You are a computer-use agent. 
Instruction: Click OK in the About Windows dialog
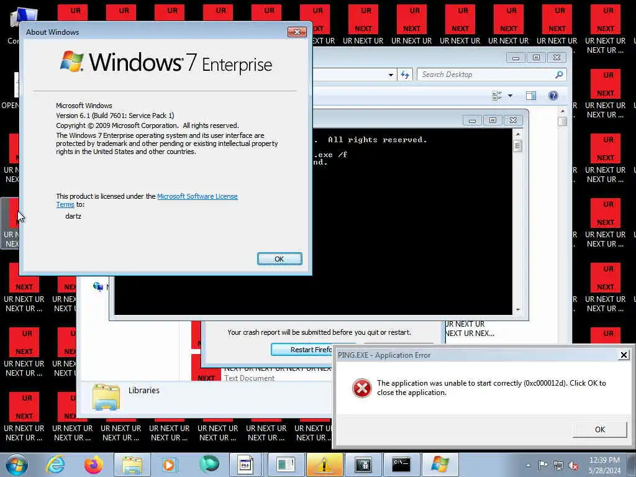(x=279, y=259)
